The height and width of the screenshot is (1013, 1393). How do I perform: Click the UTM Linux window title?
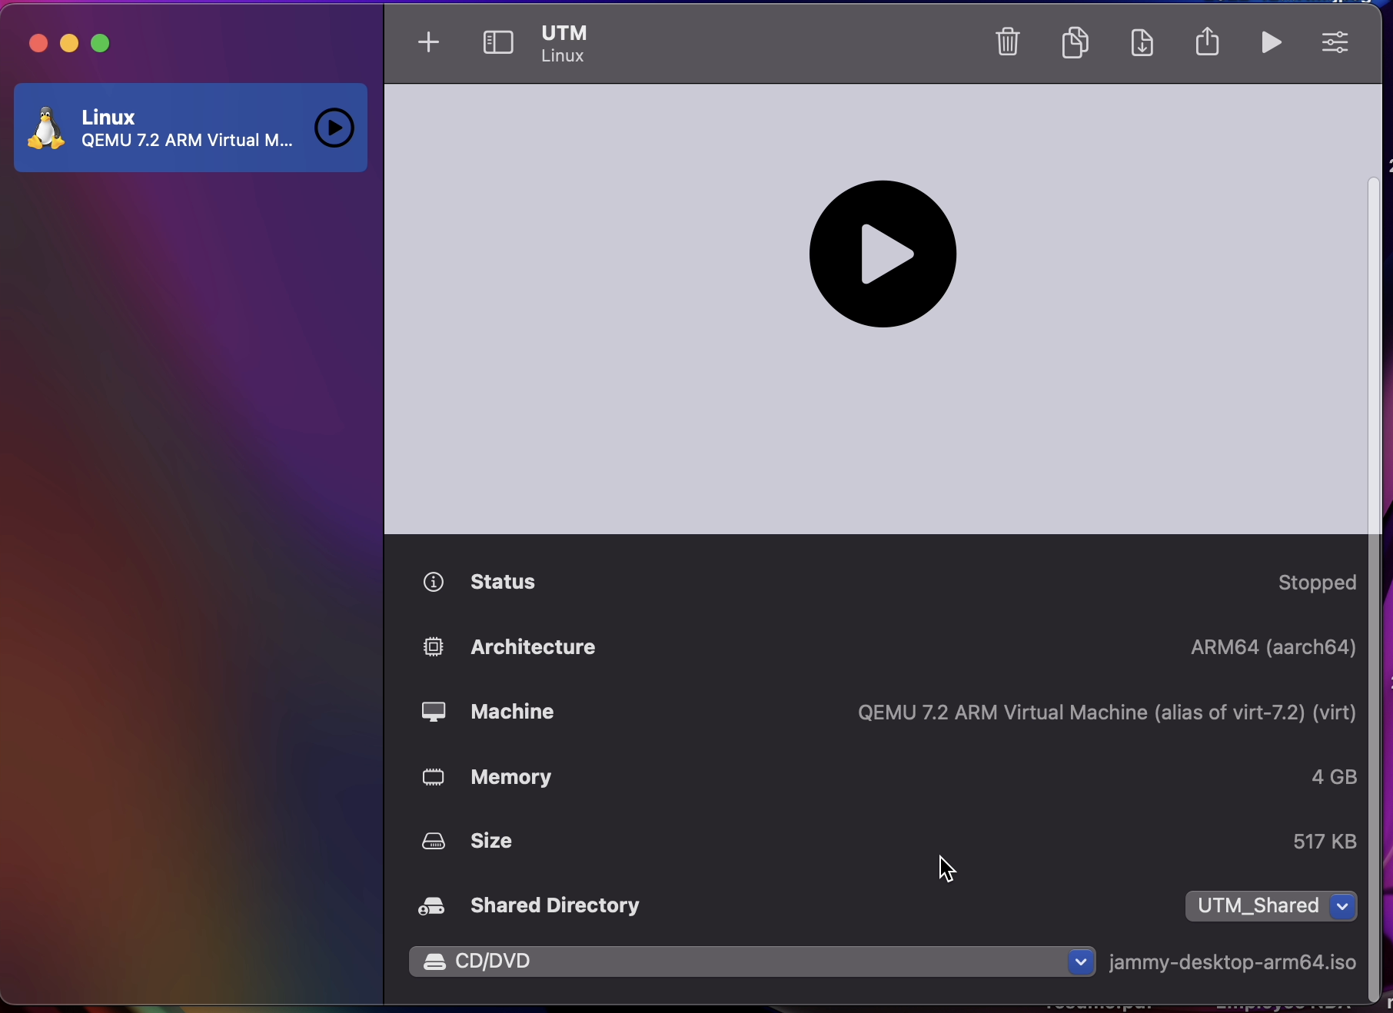565,44
